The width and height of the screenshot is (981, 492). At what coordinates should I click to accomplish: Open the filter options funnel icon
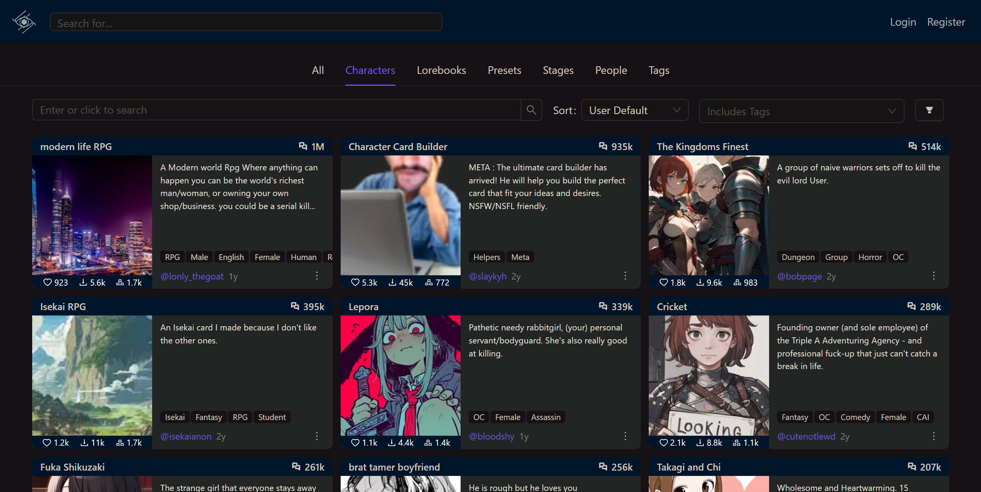(x=929, y=110)
